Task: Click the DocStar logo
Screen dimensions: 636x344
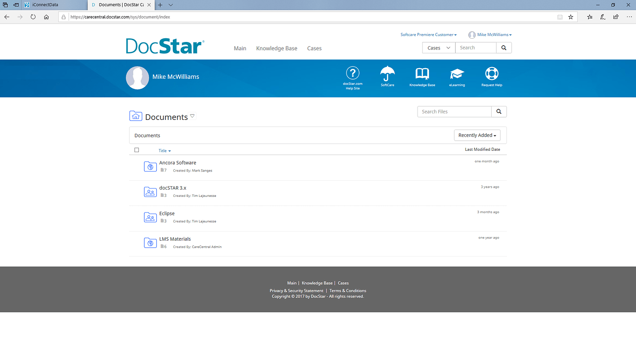Action: pyautogui.click(x=165, y=45)
